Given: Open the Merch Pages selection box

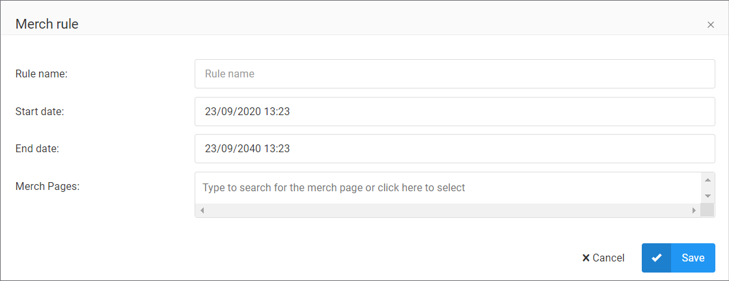Looking at the screenshot, I should point(448,187).
